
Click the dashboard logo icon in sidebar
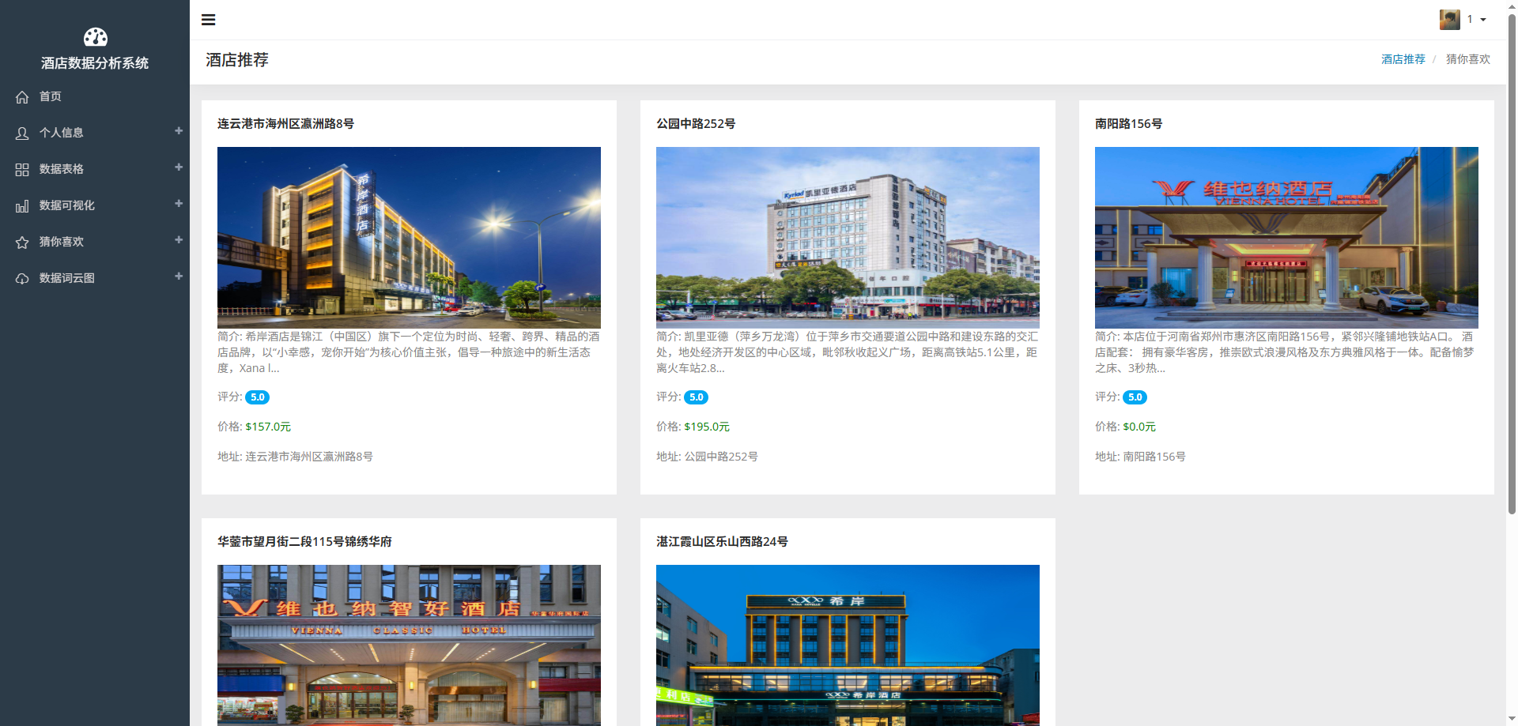click(95, 37)
